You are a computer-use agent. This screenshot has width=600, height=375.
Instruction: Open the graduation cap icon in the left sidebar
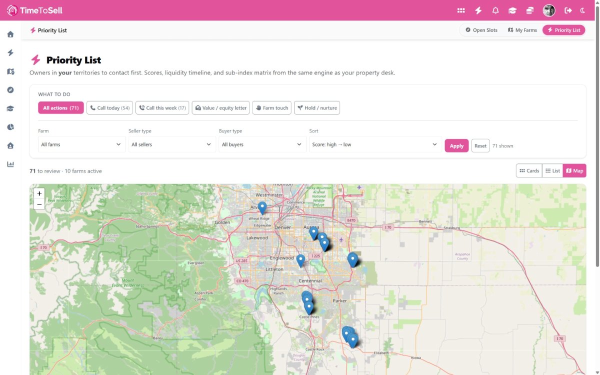pyautogui.click(x=10, y=108)
